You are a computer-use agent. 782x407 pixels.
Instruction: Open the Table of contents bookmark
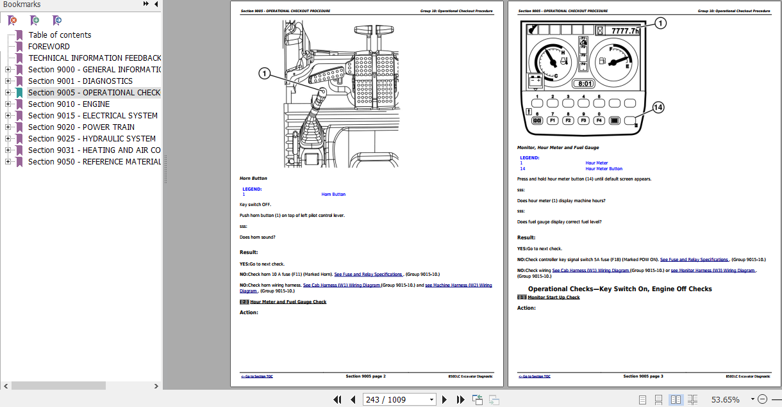pos(60,35)
